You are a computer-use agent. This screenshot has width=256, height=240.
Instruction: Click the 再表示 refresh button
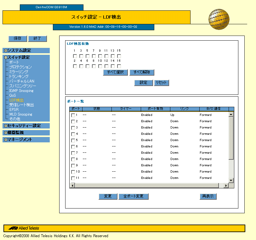[208, 196]
